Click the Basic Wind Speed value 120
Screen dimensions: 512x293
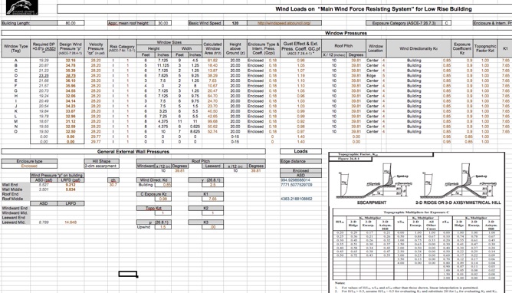(x=235, y=23)
